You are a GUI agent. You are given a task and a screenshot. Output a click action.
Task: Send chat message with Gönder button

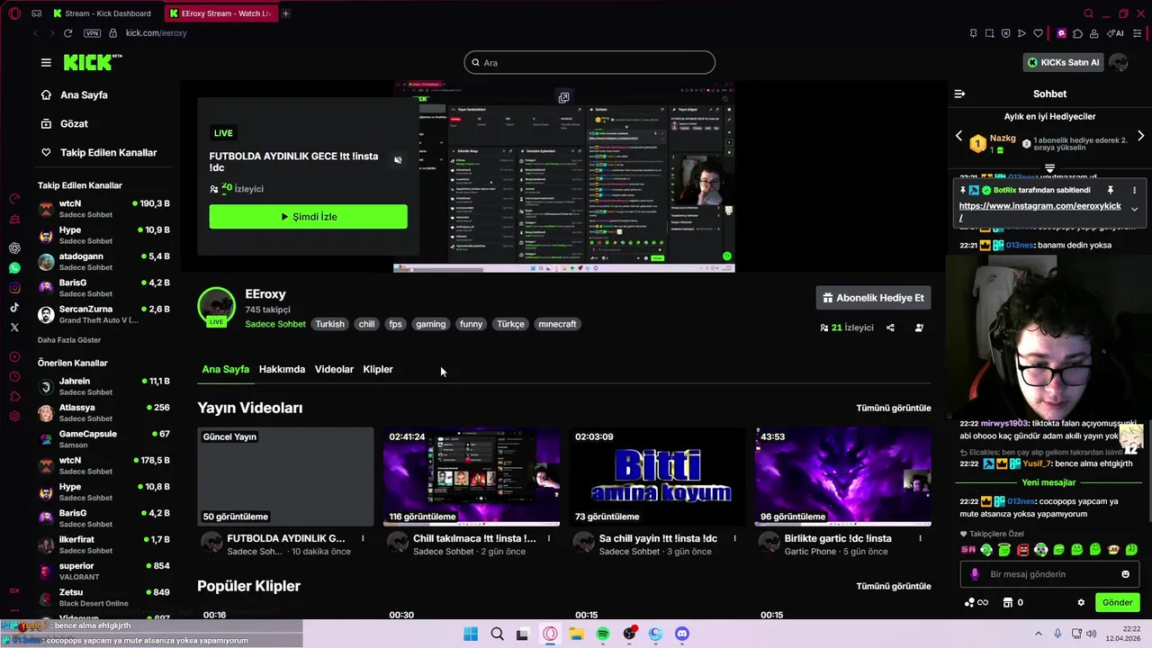click(x=1117, y=602)
